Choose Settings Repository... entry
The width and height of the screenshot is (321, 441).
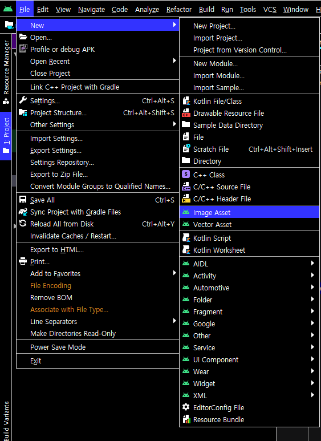(x=98, y=163)
